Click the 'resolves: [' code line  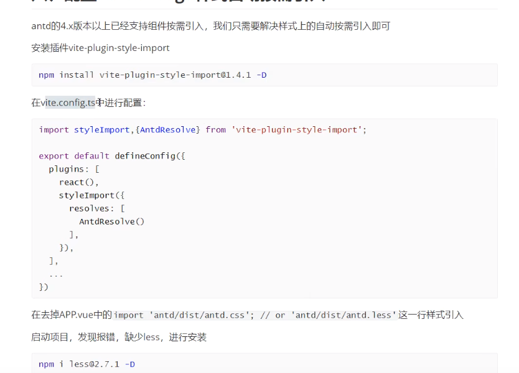[97, 209]
